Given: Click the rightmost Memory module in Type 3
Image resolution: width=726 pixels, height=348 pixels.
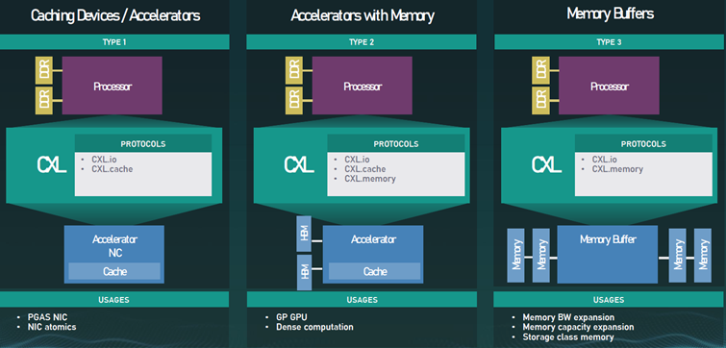Looking at the screenshot, I should [x=703, y=255].
